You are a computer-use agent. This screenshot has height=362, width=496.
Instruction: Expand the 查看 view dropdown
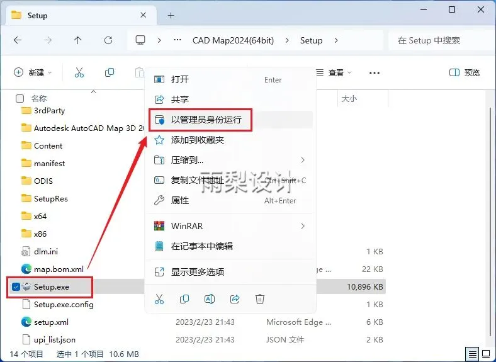click(334, 73)
